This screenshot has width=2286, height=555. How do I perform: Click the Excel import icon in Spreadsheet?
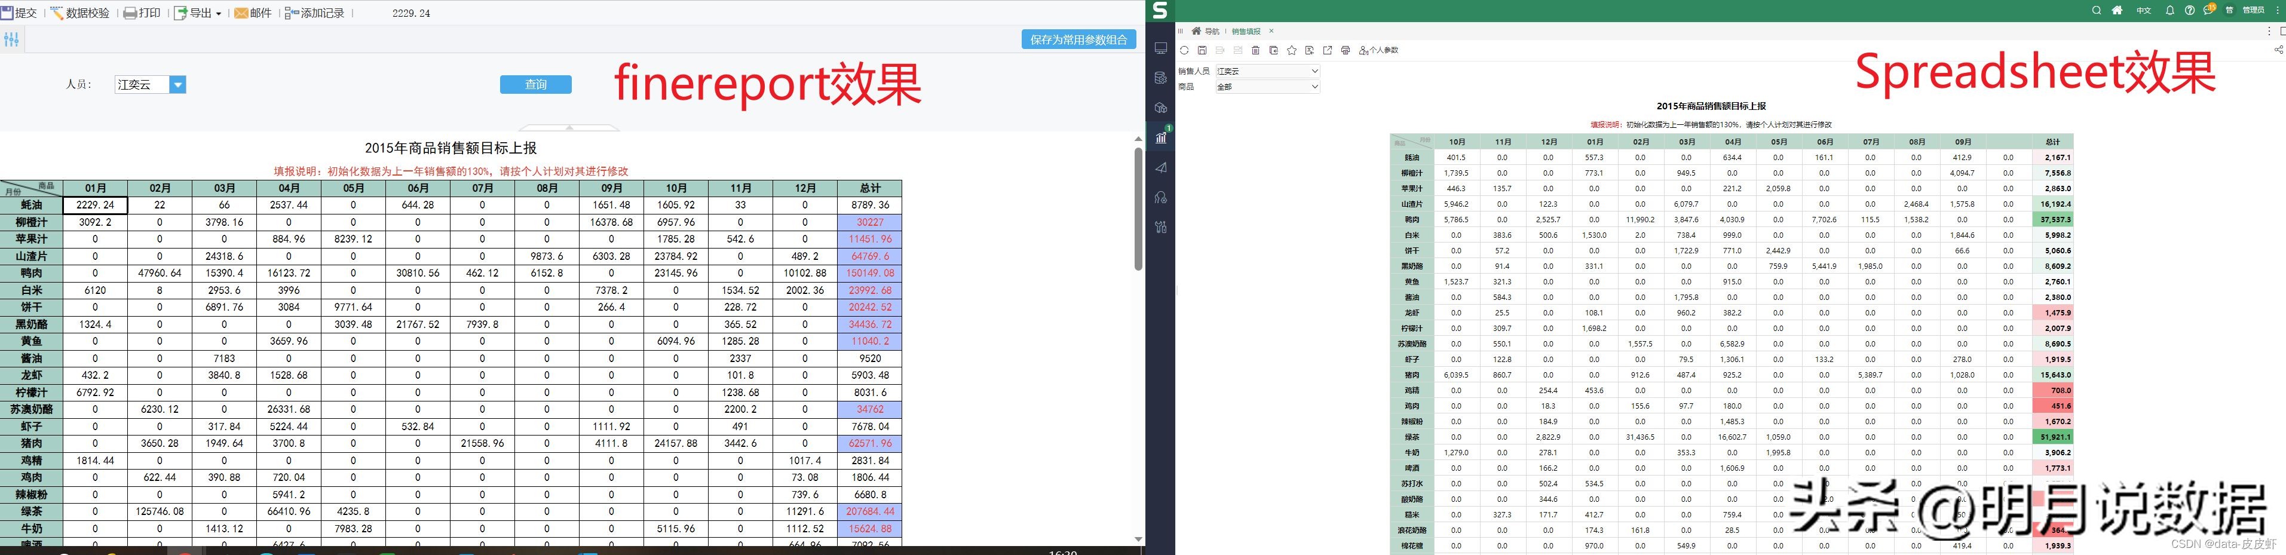(x=1309, y=51)
